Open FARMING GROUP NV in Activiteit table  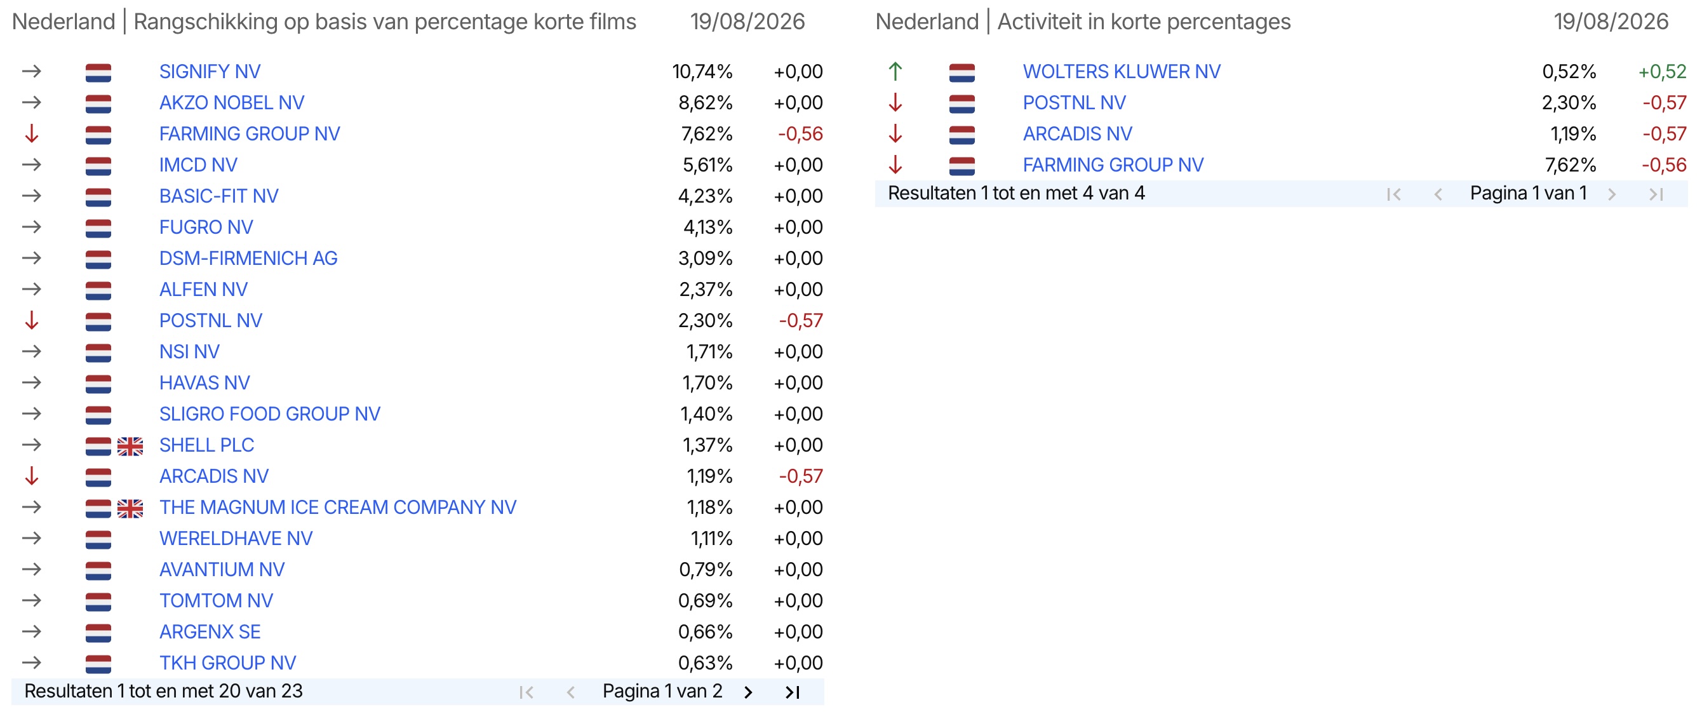pyautogui.click(x=1113, y=165)
